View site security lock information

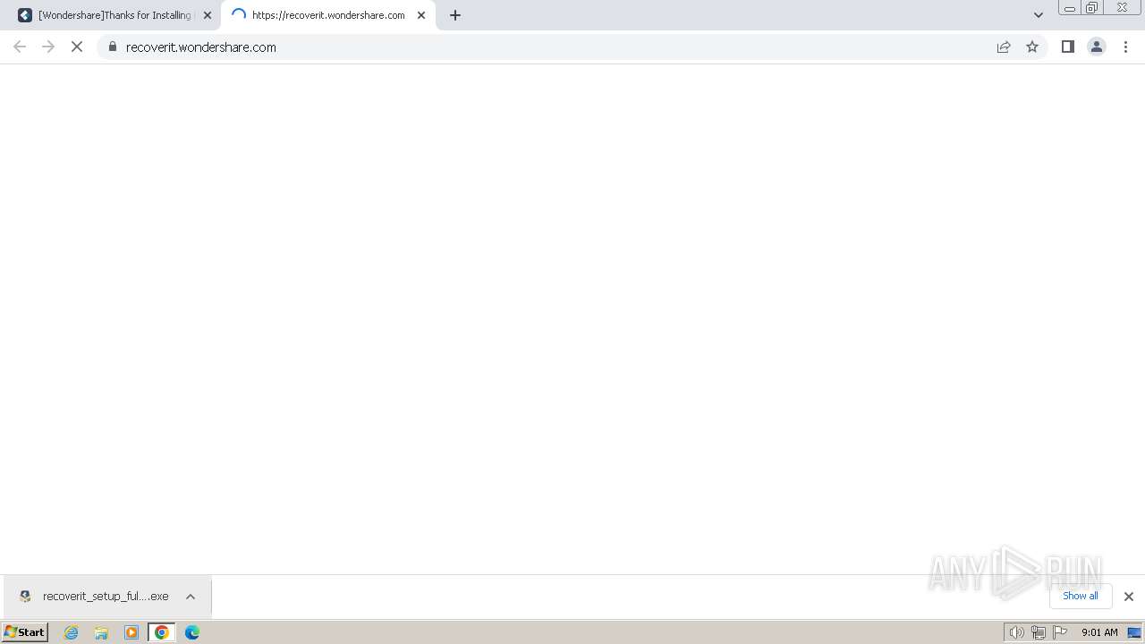point(113,47)
